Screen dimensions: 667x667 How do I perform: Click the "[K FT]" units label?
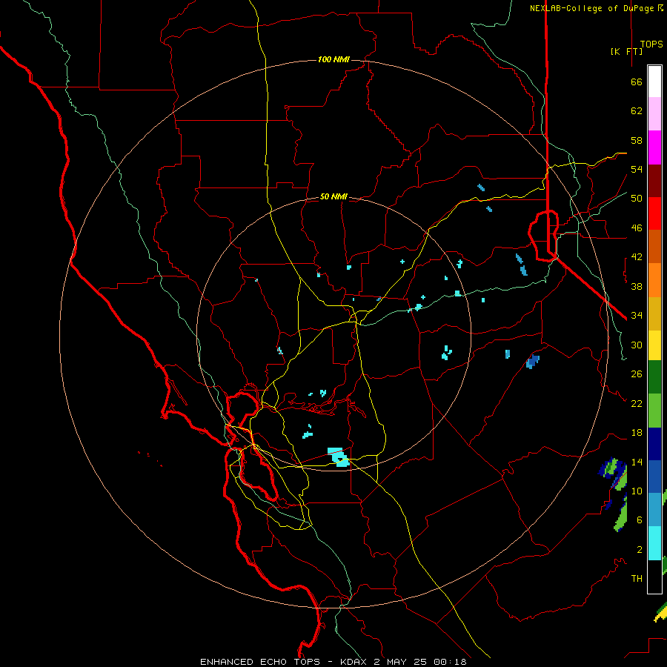pos(626,51)
